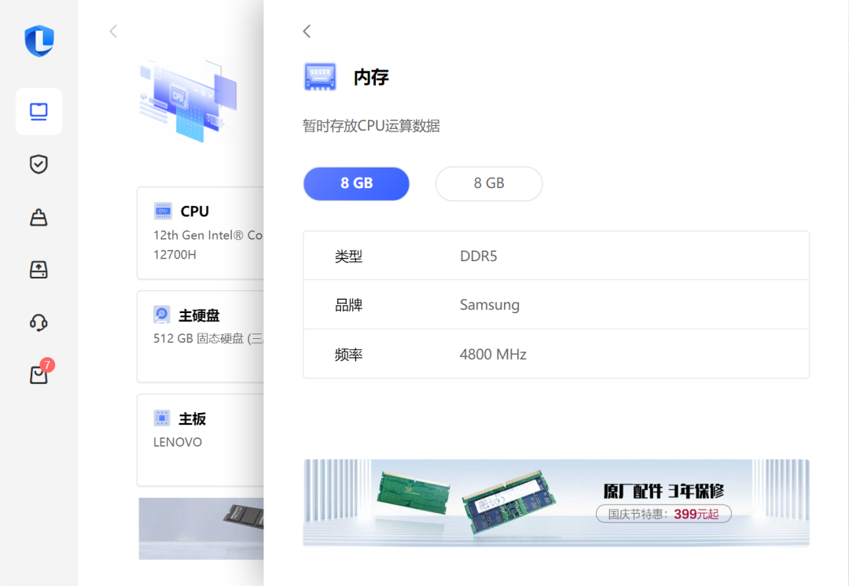The image size is (849, 586).
Task: Click the 原厂配件 3年保修 banner text
Action: click(663, 491)
